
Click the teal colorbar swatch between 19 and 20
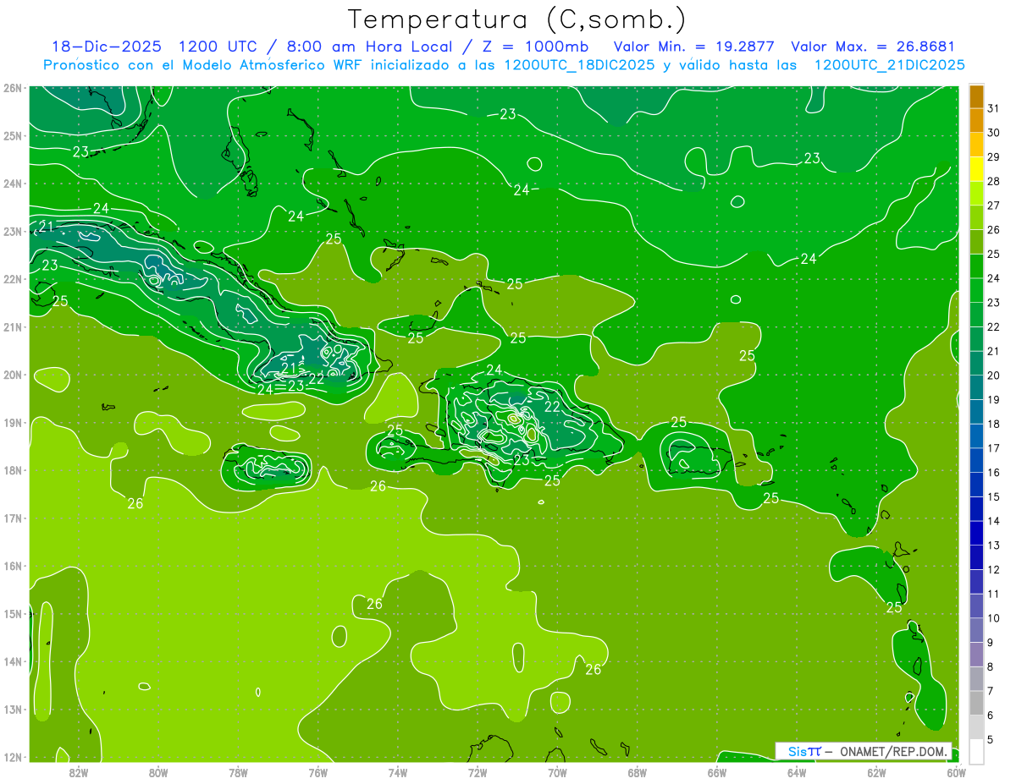pos(976,387)
